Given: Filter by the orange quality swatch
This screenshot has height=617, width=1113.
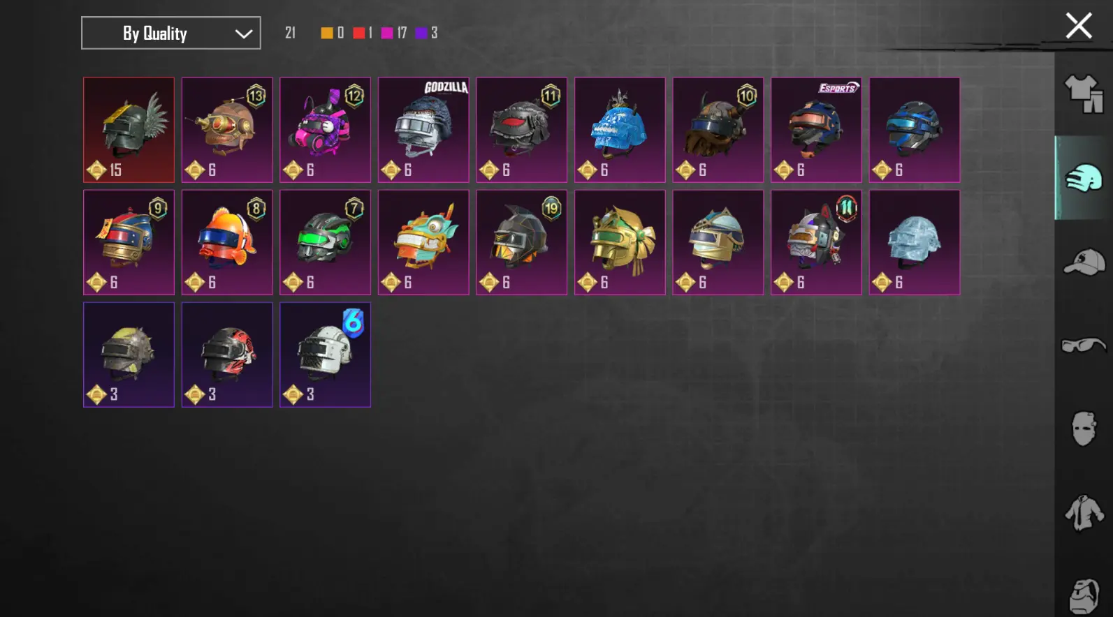Looking at the screenshot, I should coord(326,33).
